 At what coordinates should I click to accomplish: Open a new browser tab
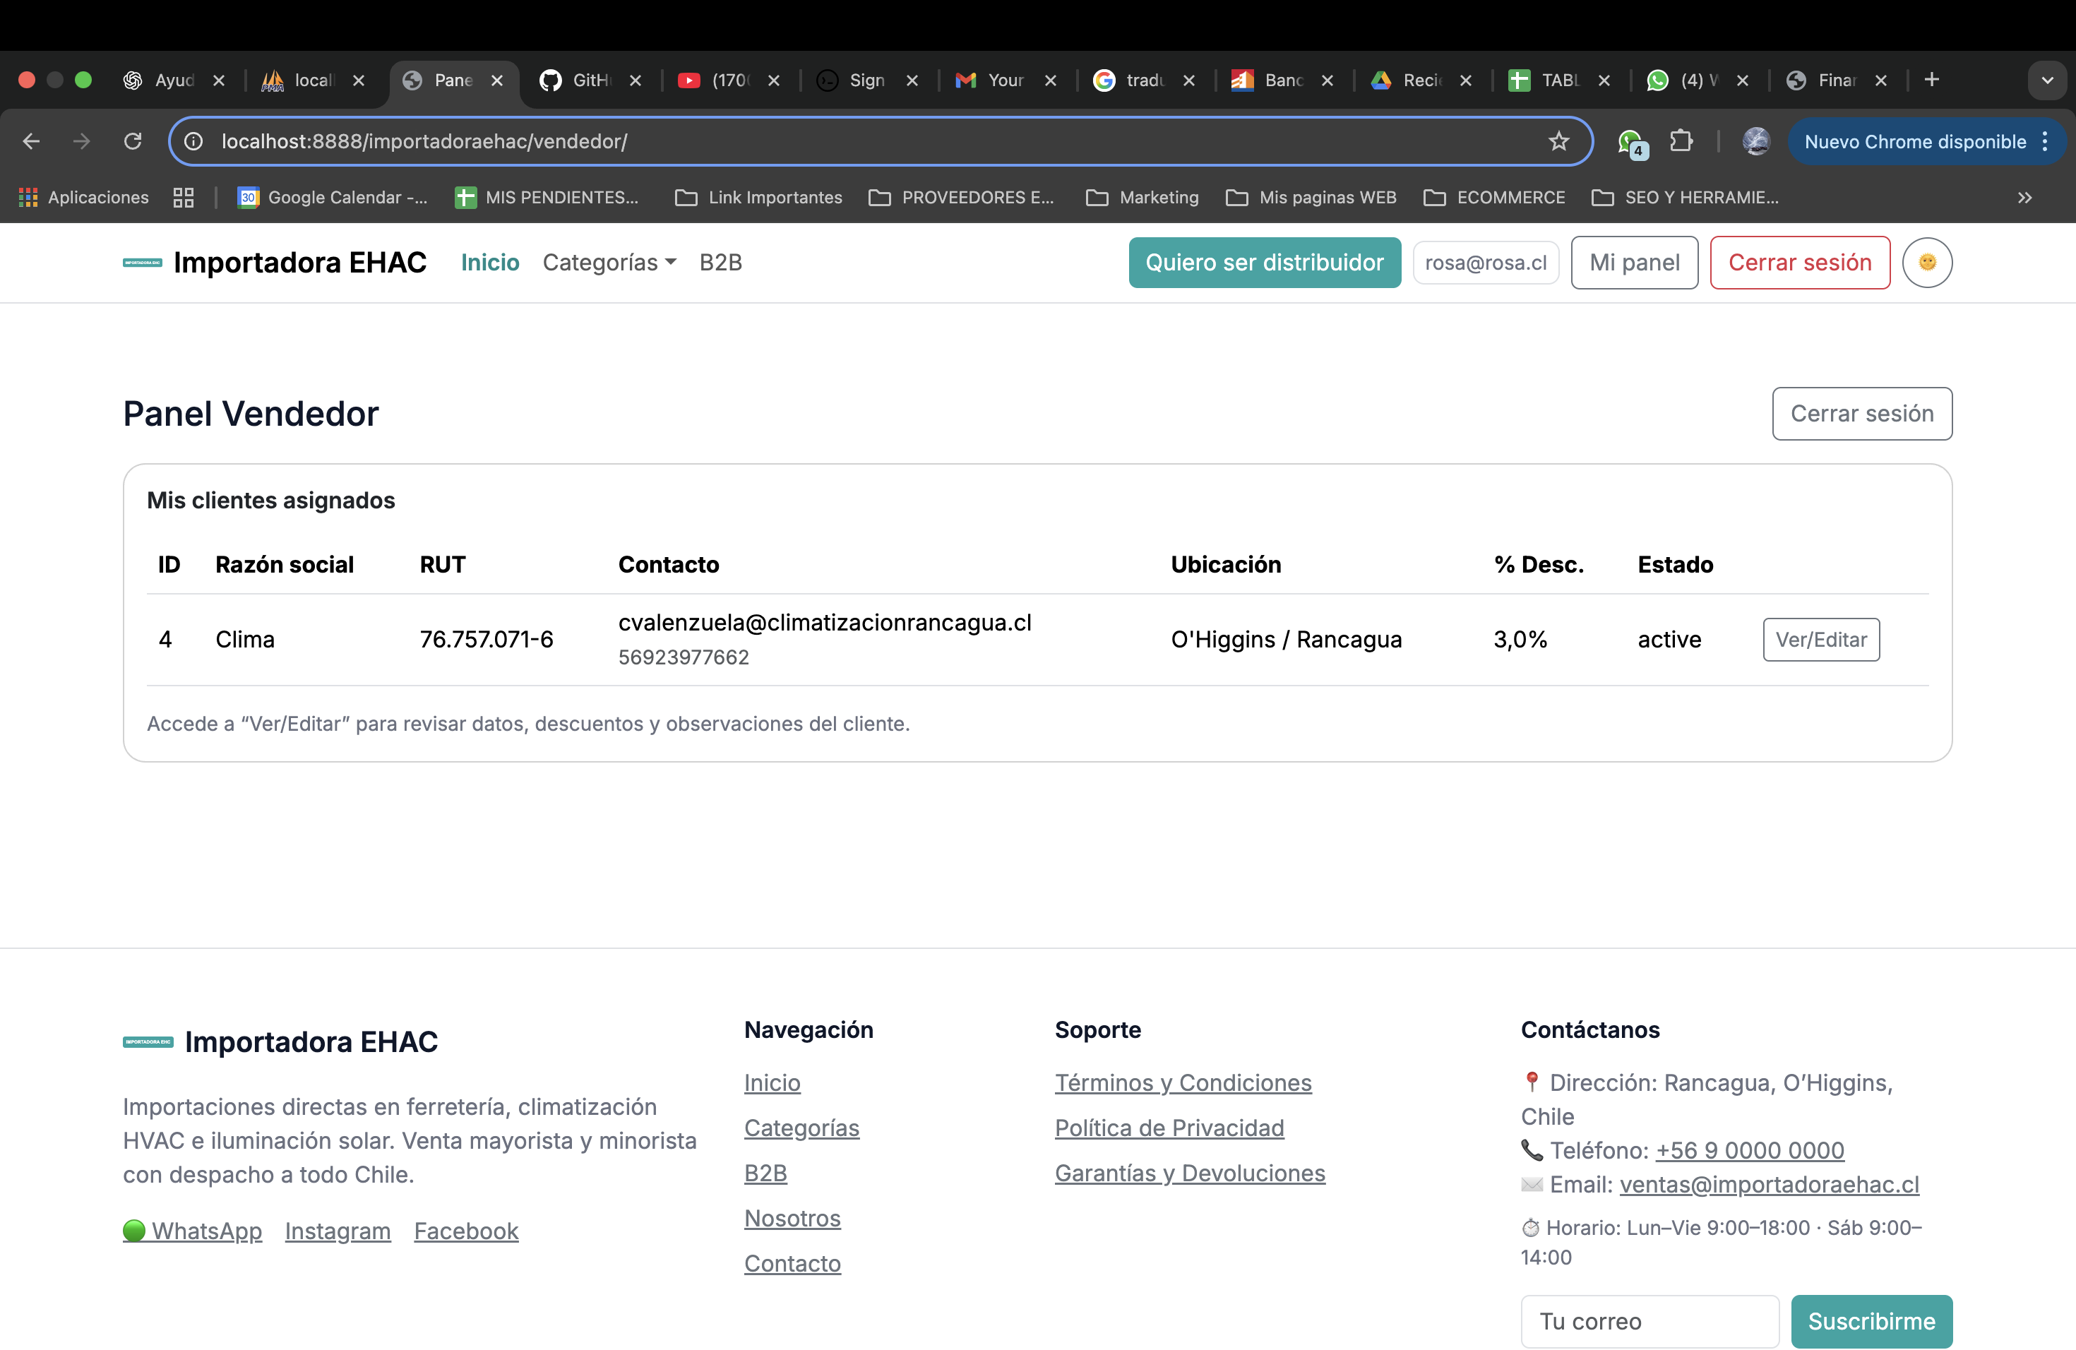[1931, 80]
